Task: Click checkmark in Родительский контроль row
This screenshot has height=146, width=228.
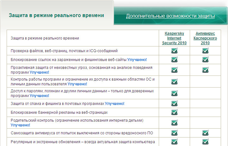Action: 174,123
